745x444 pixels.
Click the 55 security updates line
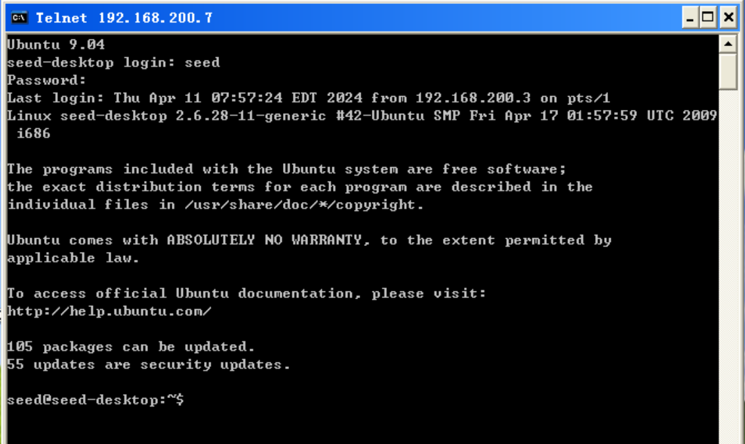[x=149, y=364]
